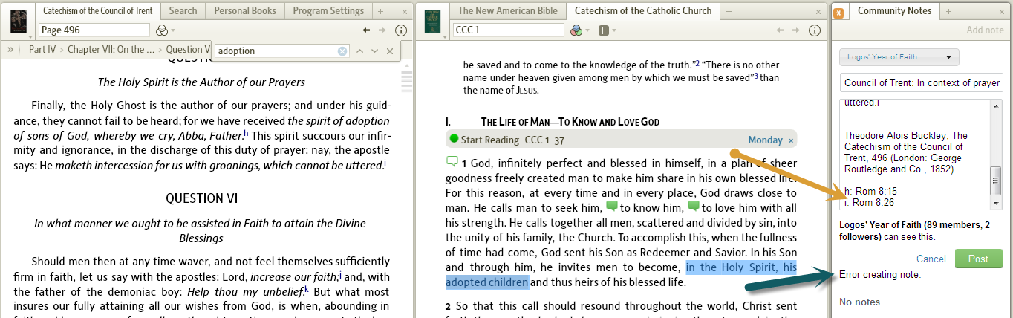
Task: Open visual filters in Catholic Church panel
Action: (x=576, y=30)
